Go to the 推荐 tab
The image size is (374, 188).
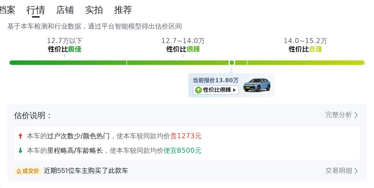tap(123, 10)
